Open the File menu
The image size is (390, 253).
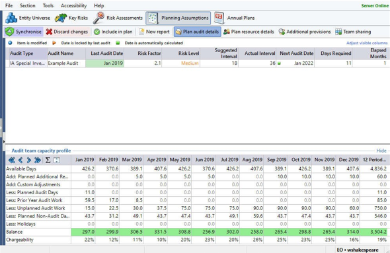[x=9, y=5]
